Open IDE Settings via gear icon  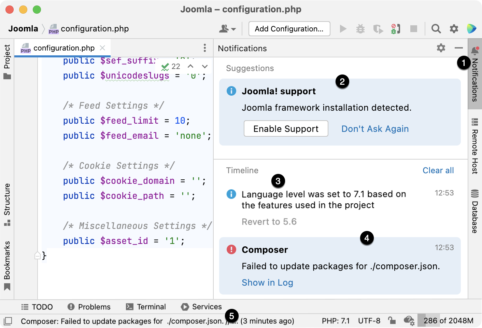(454, 29)
